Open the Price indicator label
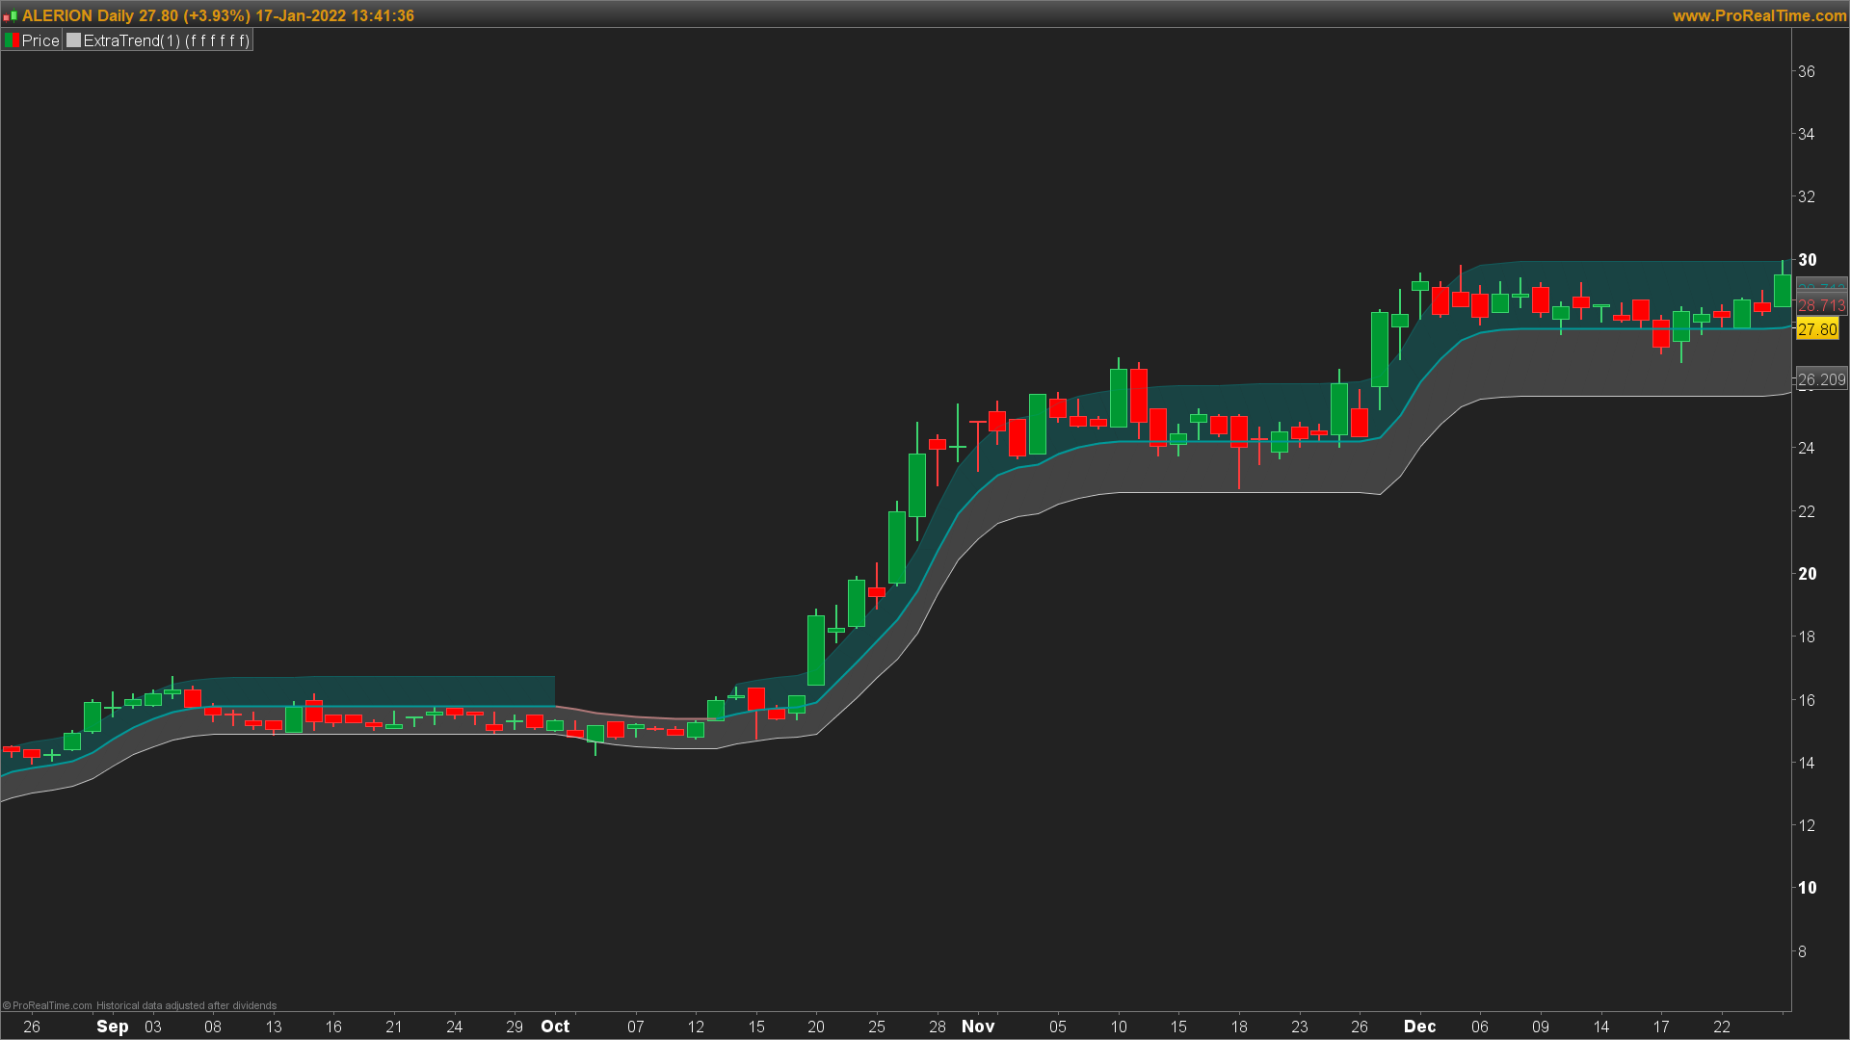This screenshot has width=1850, height=1040. pyautogui.click(x=40, y=40)
